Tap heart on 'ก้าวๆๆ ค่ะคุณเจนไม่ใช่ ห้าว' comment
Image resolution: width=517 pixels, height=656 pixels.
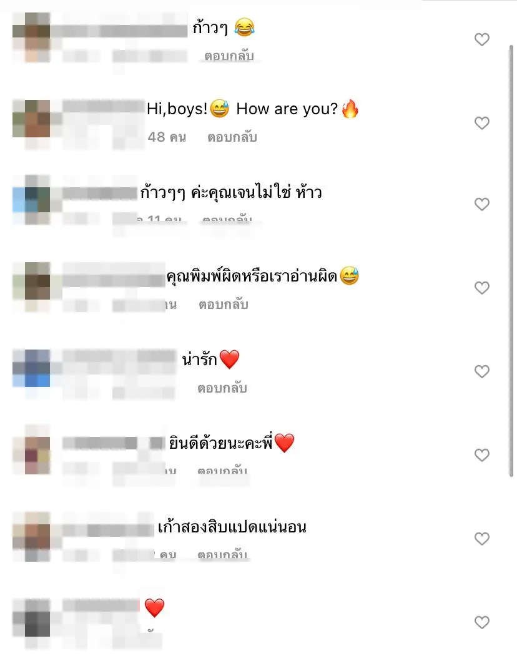pyautogui.click(x=482, y=204)
